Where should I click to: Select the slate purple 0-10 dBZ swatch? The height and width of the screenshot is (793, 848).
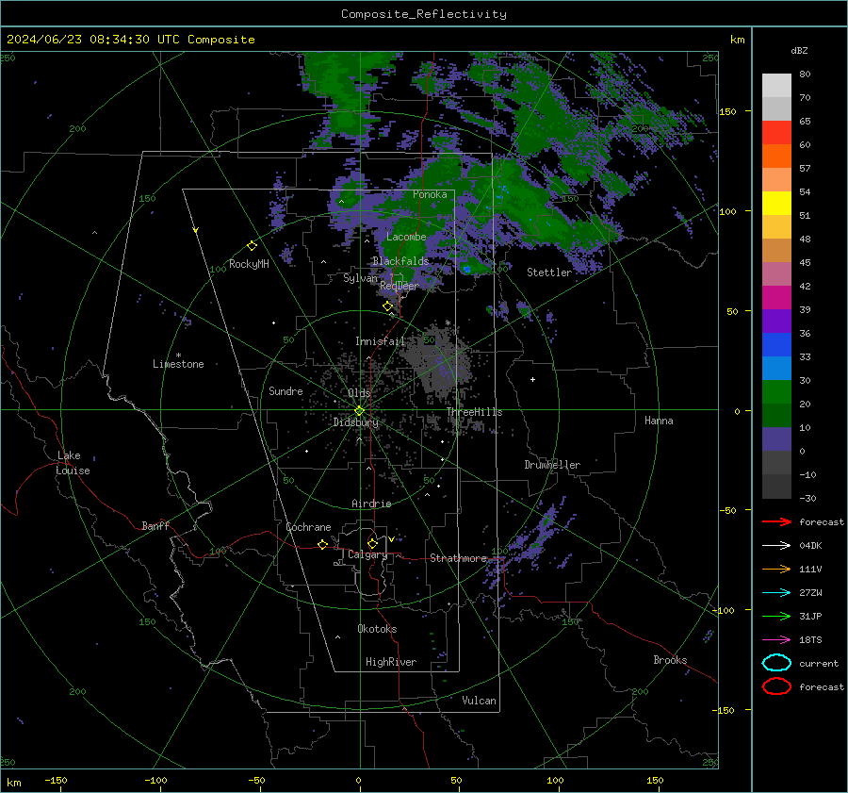[776, 439]
